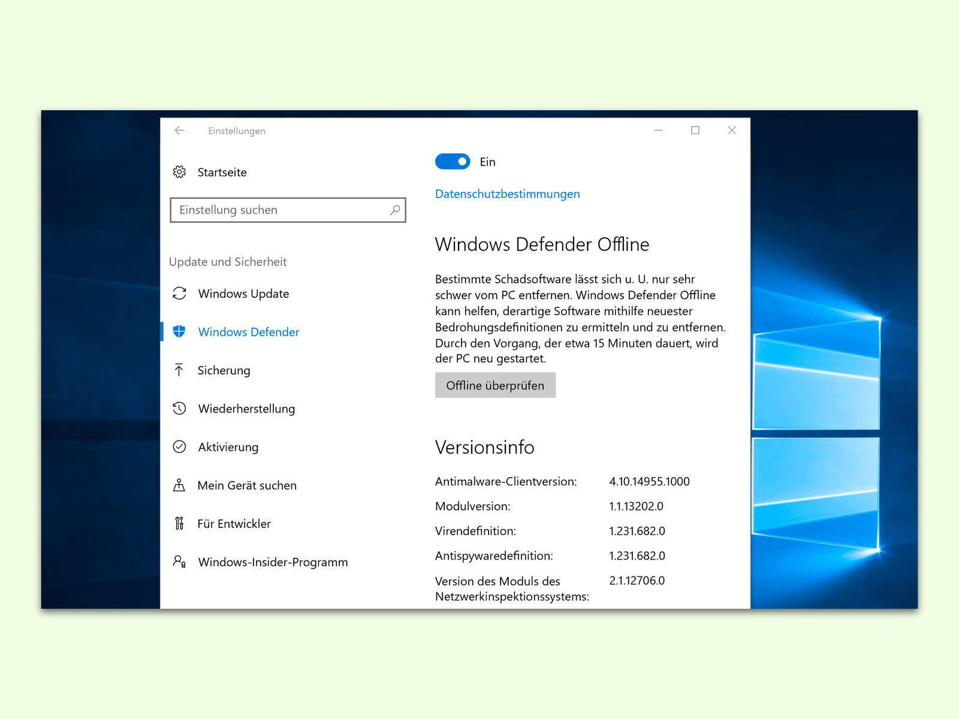Image resolution: width=959 pixels, height=719 pixels.
Task: Open Mein Gerät suchen page
Action: click(247, 485)
